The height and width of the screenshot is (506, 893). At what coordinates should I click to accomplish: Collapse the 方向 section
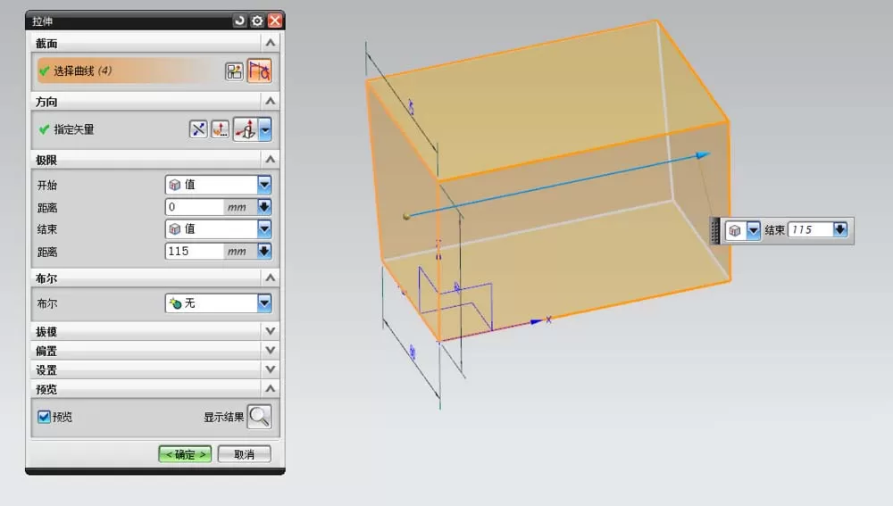pyautogui.click(x=271, y=102)
